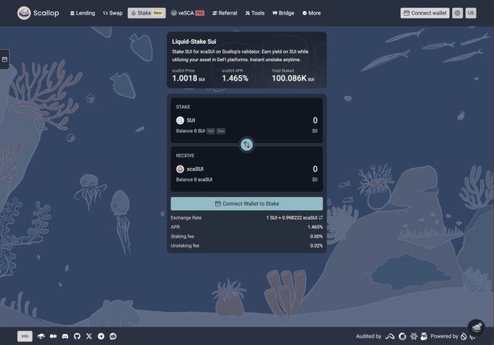Click the scaSUI APR value 1.465%
The image size is (494, 345).
[x=235, y=78]
